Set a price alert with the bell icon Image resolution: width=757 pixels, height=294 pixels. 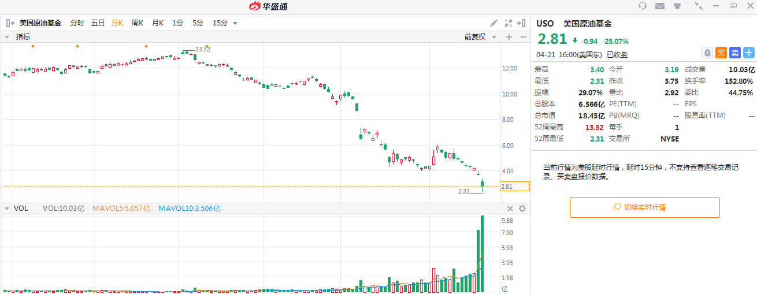coord(707,53)
